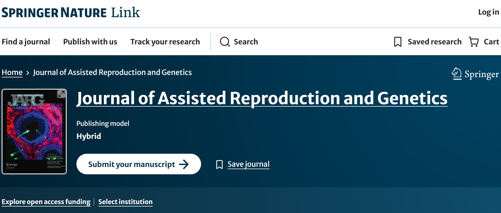Open Track your research
Screen dimensions: 501x213
pyautogui.click(x=165, y=42)
